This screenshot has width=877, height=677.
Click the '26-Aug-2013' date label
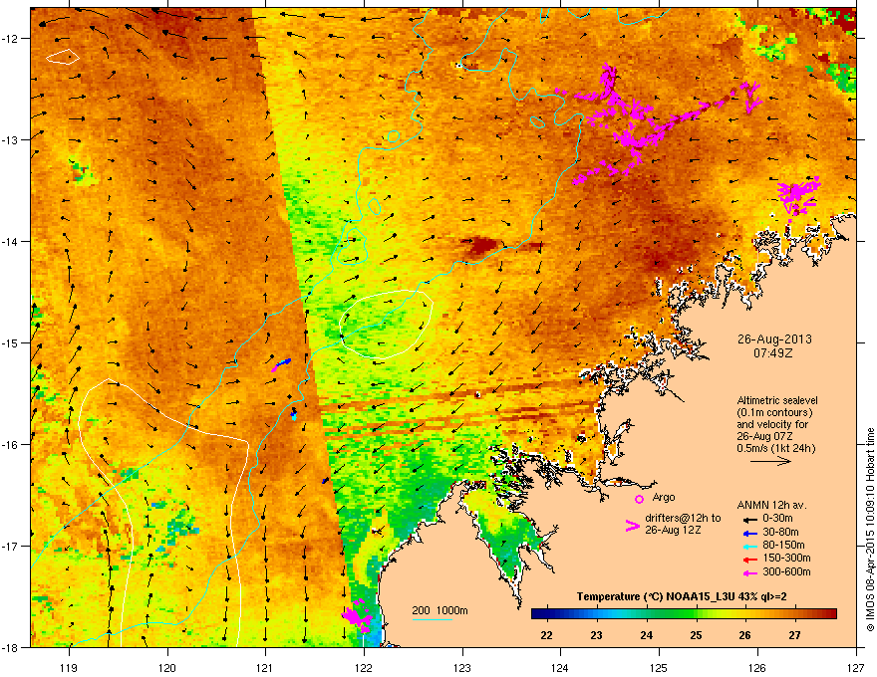point(774,339)
